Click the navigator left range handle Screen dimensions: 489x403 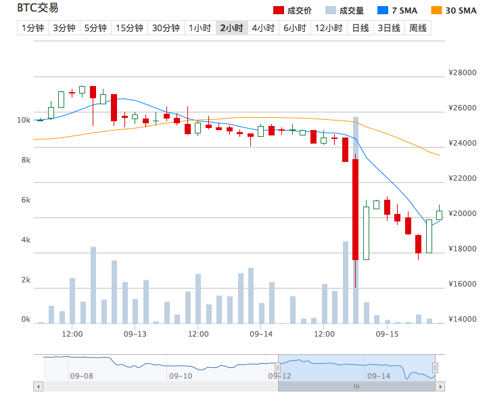pos(278,368)
